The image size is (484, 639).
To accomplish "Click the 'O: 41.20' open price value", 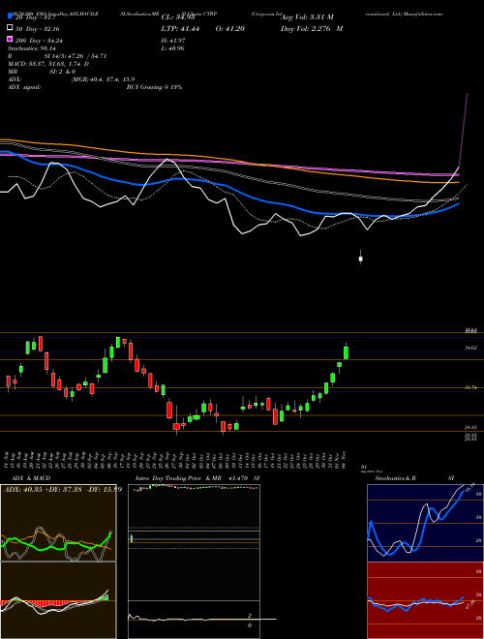I will pyautogui.click(x=229, y=28).
